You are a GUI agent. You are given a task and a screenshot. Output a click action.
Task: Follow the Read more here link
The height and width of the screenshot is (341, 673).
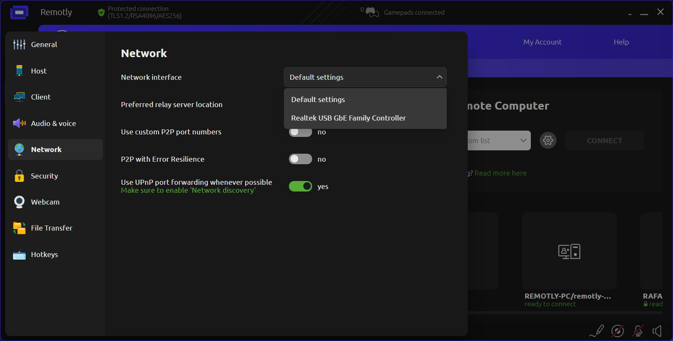tap(500, 173)
